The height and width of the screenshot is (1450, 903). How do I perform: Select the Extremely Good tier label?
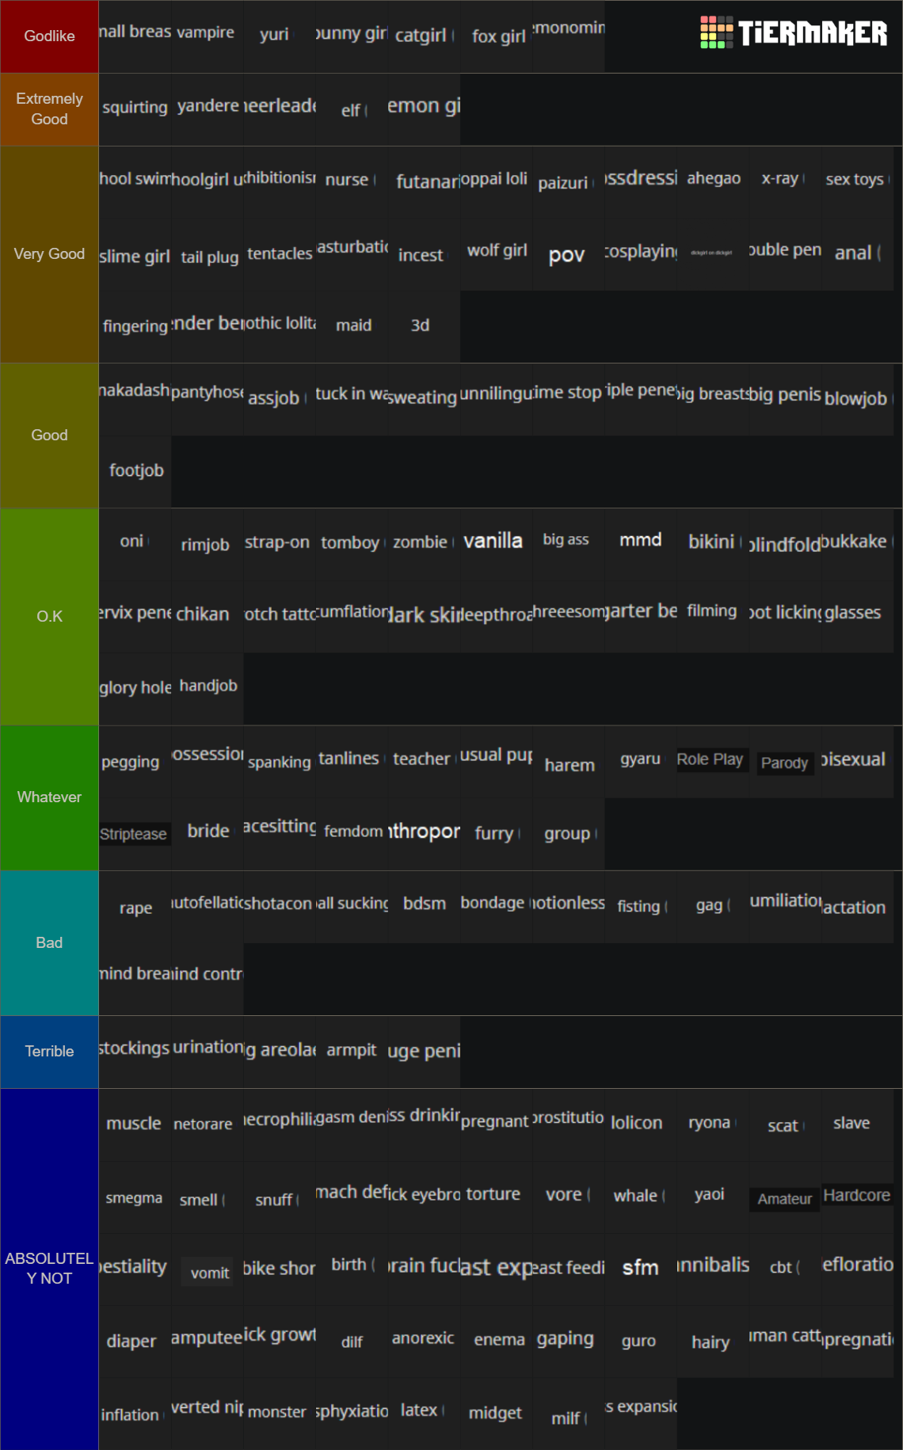point(49,109)
